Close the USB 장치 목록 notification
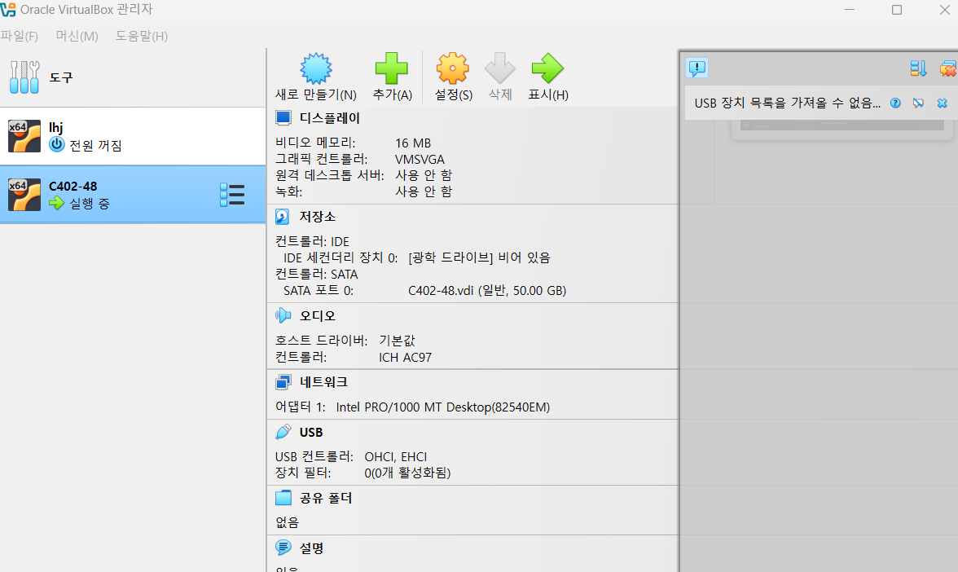958x572 pixels. [942, 103]
